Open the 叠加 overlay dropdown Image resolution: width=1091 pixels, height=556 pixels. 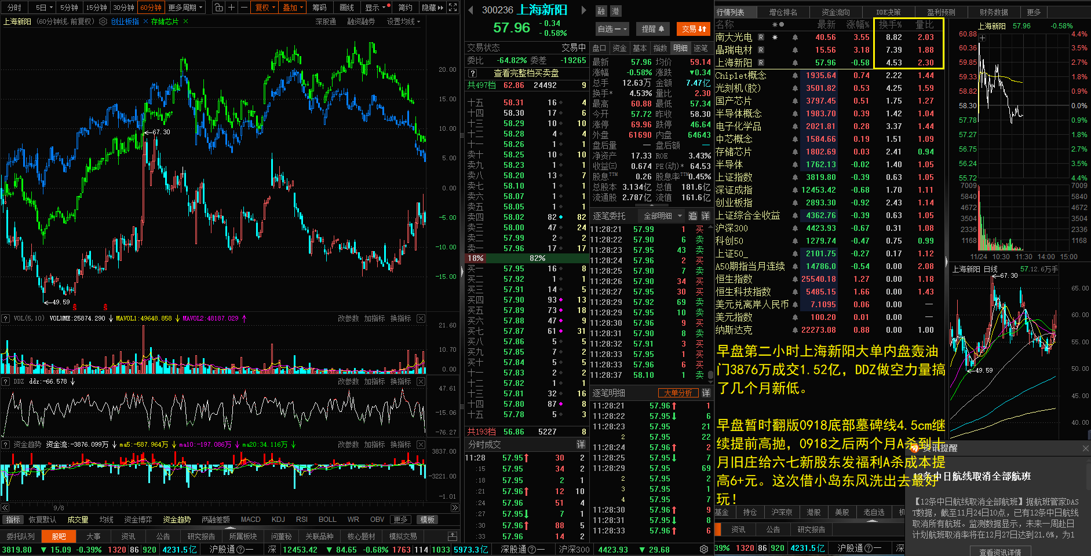pyautogui.click(x=293, y=8)
